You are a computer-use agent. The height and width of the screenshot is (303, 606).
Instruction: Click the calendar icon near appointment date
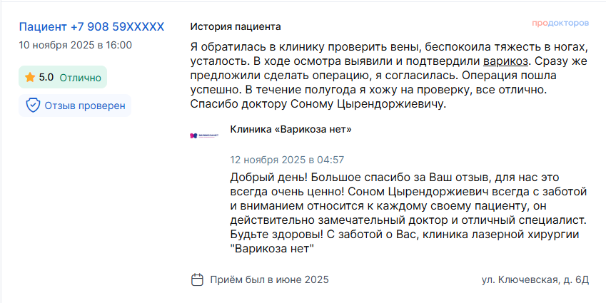click(x=198, y=279)
